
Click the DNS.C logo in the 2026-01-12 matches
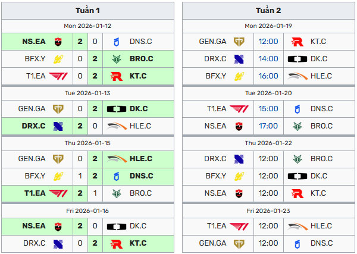116,42
